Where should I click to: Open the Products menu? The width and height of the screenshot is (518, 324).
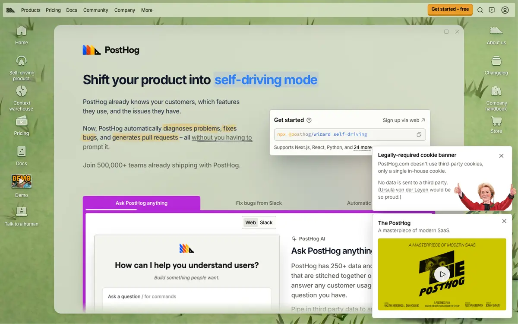[31, 10]
